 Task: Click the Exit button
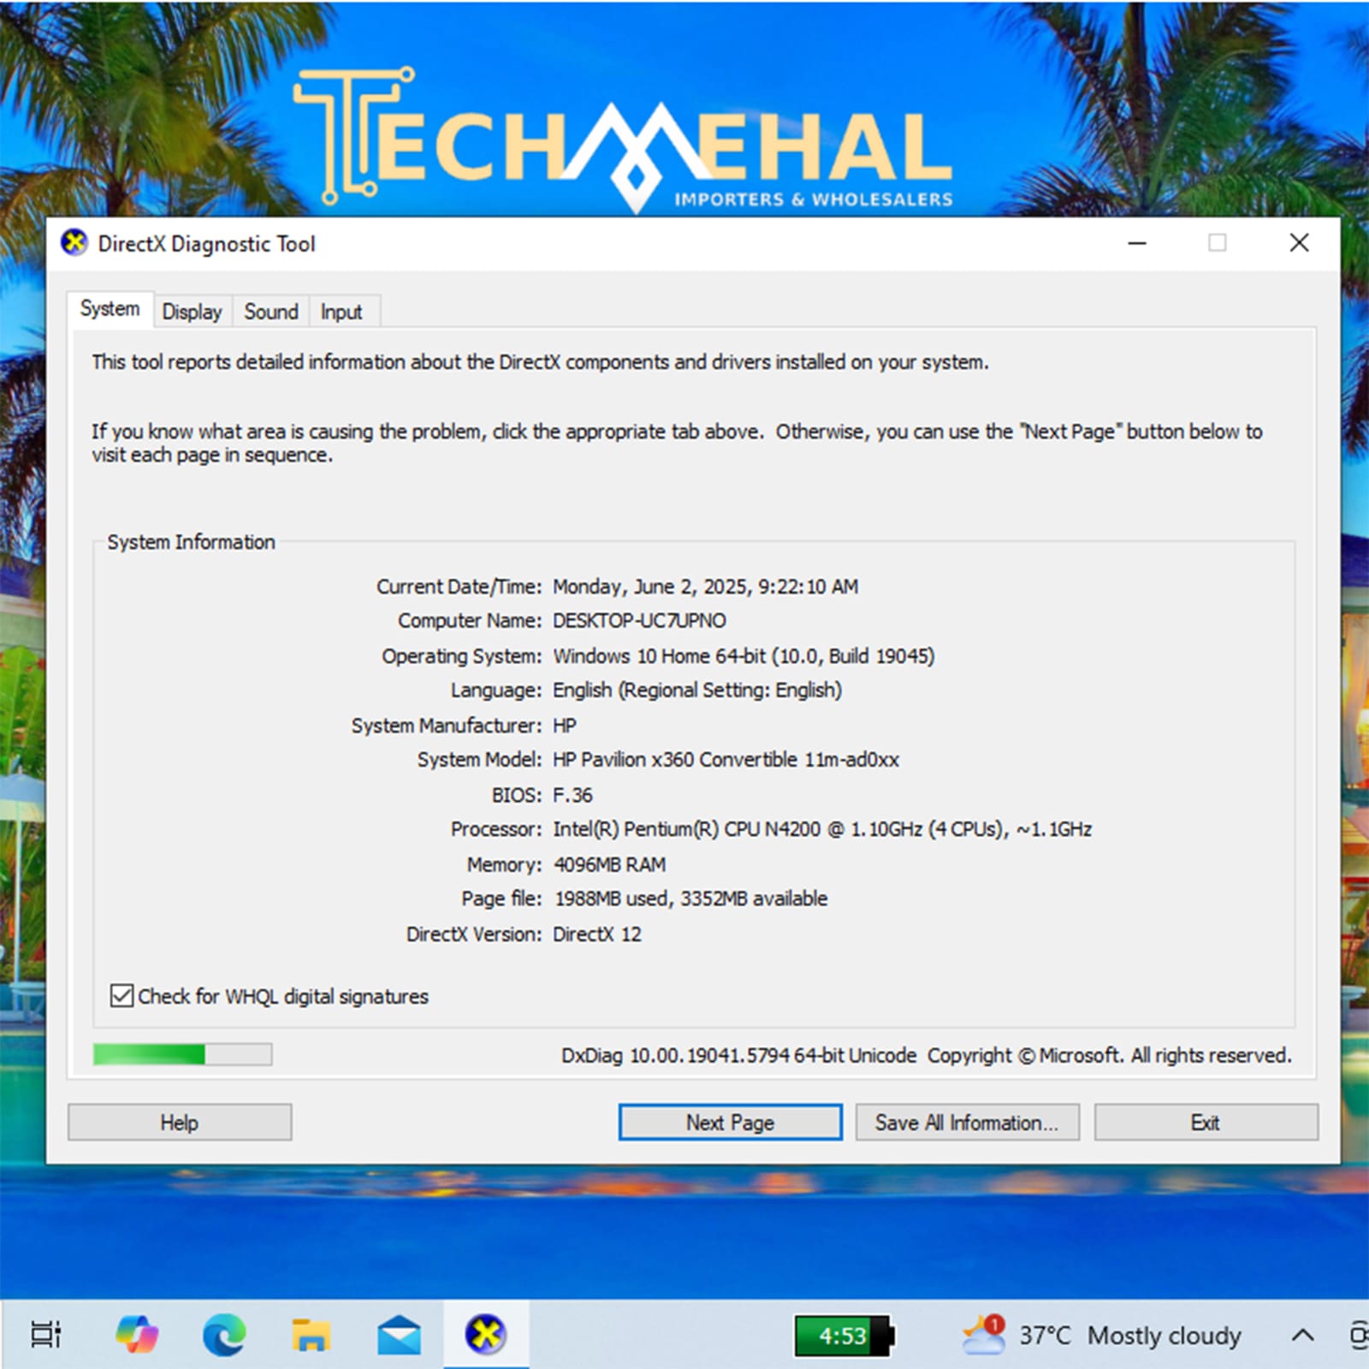[1206, 1122]
